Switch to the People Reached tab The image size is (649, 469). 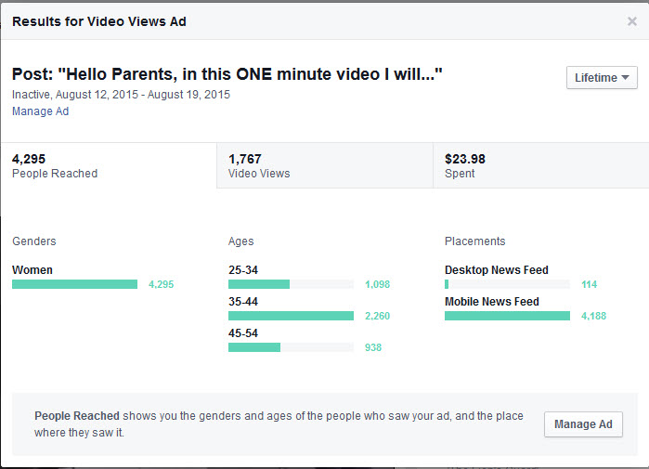click(x=108, y=165)
